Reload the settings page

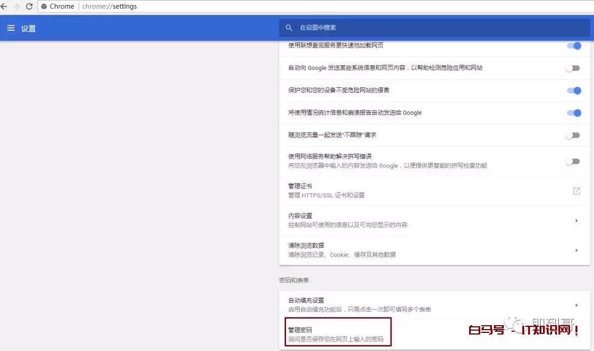(29, 6)
